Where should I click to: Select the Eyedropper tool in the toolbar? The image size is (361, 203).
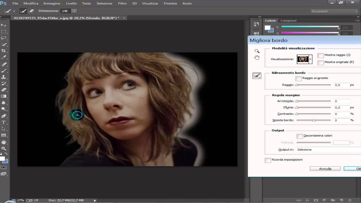coord(4,57)
